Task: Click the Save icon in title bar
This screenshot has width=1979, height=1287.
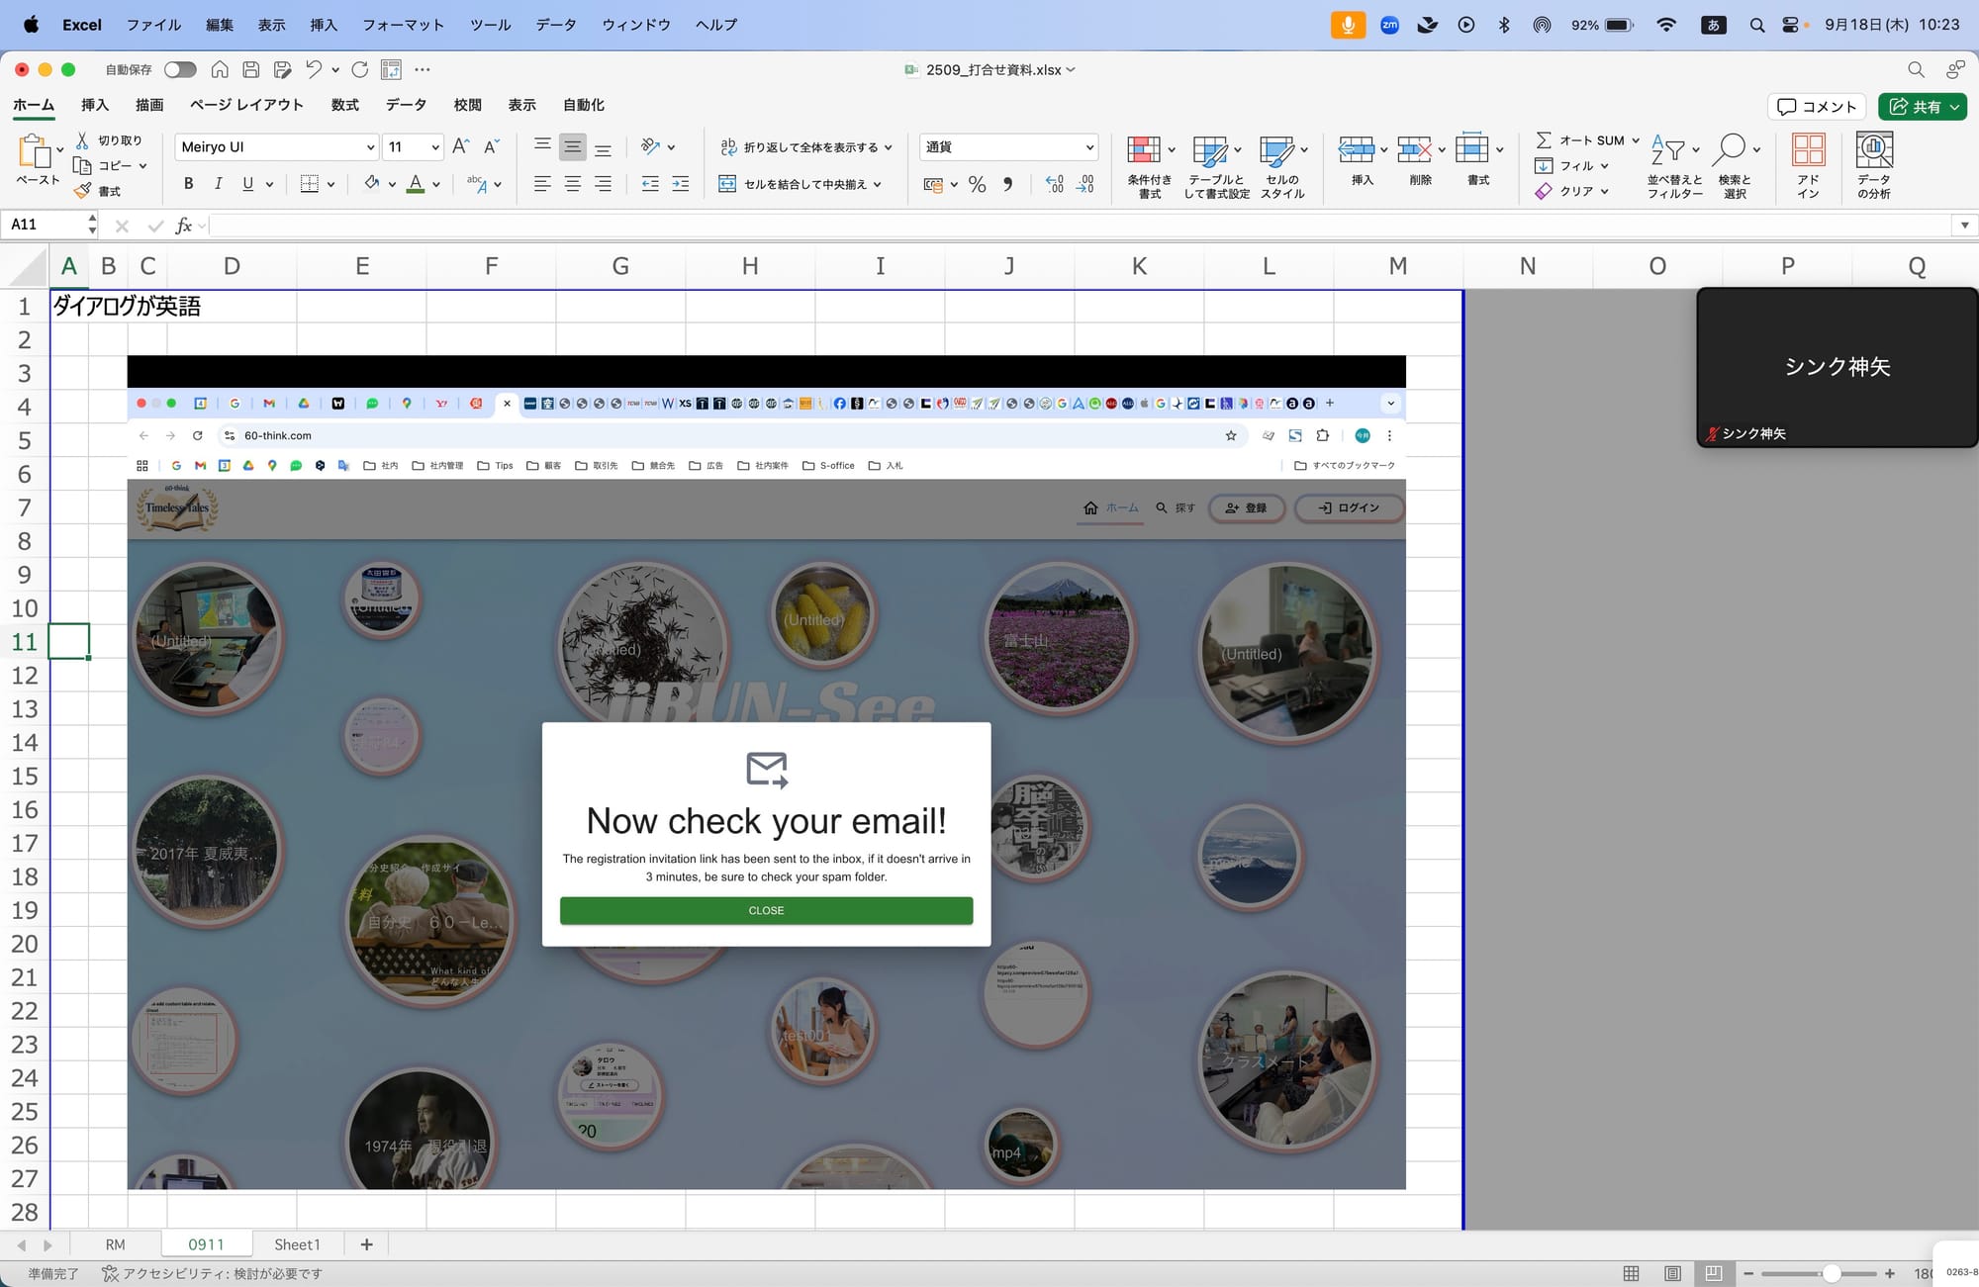Action: point(251,69)
